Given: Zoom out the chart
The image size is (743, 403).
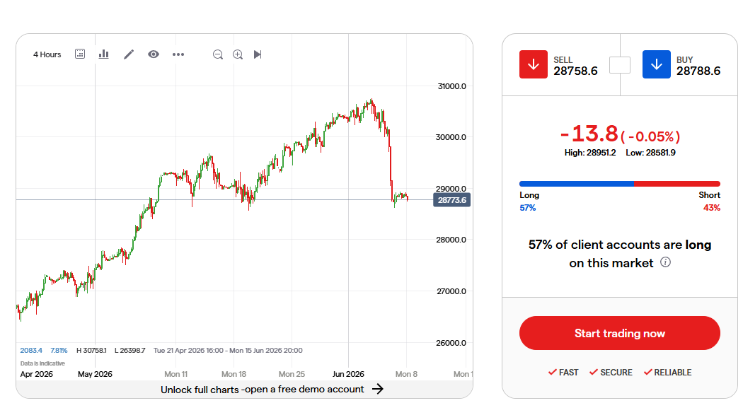Looking at the screenshot, I should (x=218, y=54).
